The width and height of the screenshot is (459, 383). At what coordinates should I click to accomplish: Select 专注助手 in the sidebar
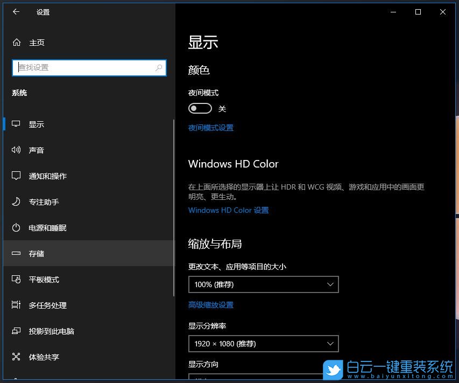44,202
